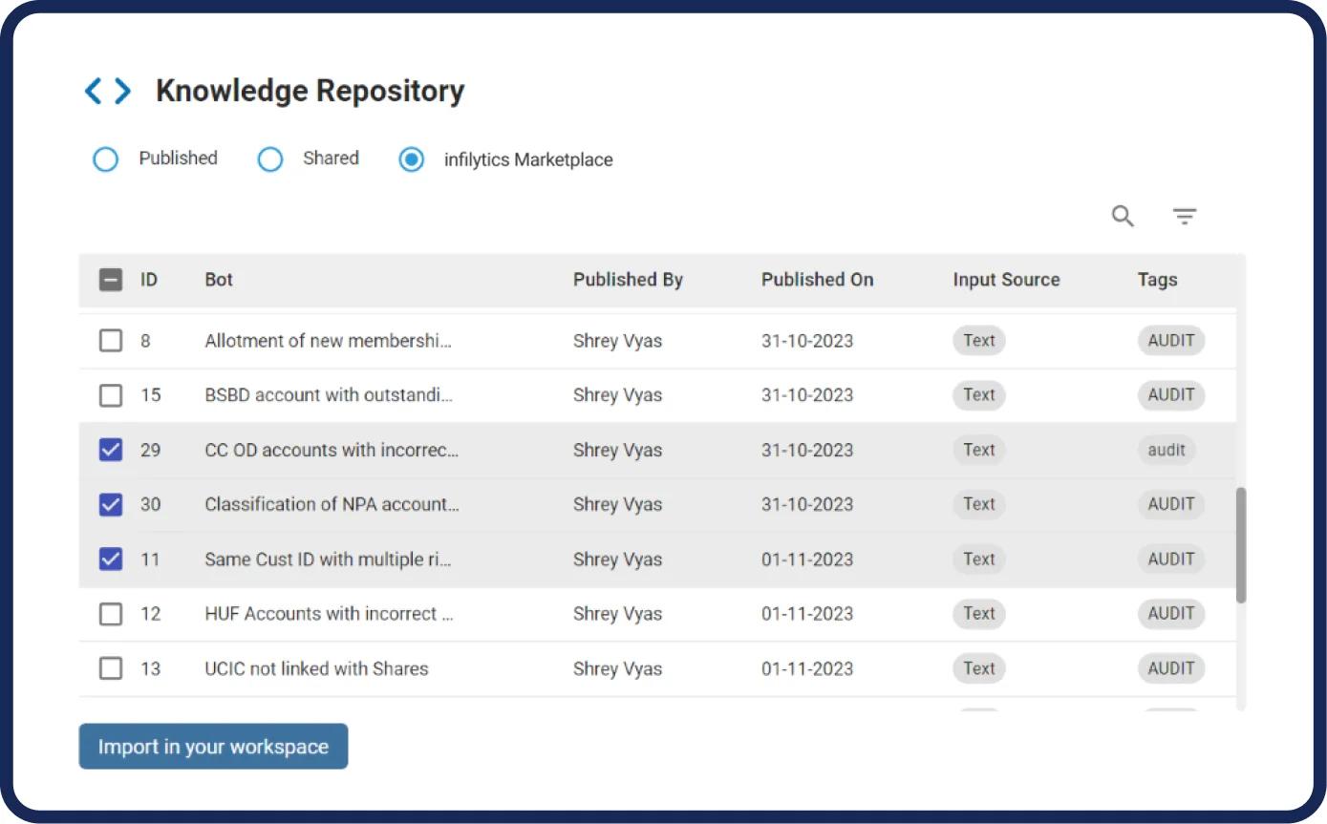
Task: Open the filter list icon
Action: (1185, 217)
